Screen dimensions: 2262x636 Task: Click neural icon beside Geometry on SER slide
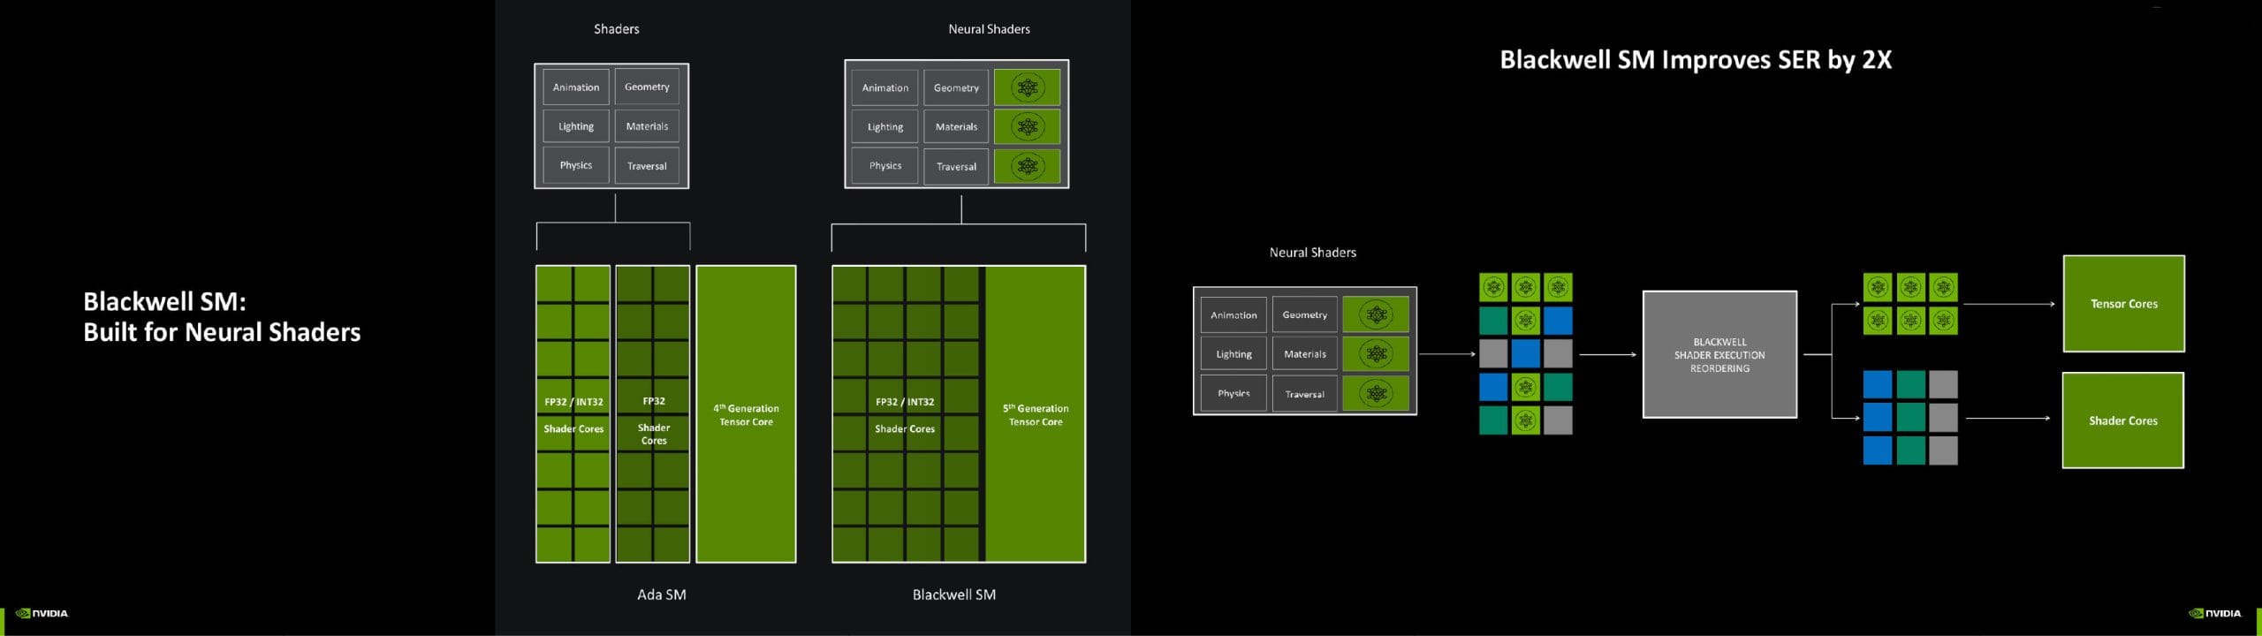[1376, 314]
